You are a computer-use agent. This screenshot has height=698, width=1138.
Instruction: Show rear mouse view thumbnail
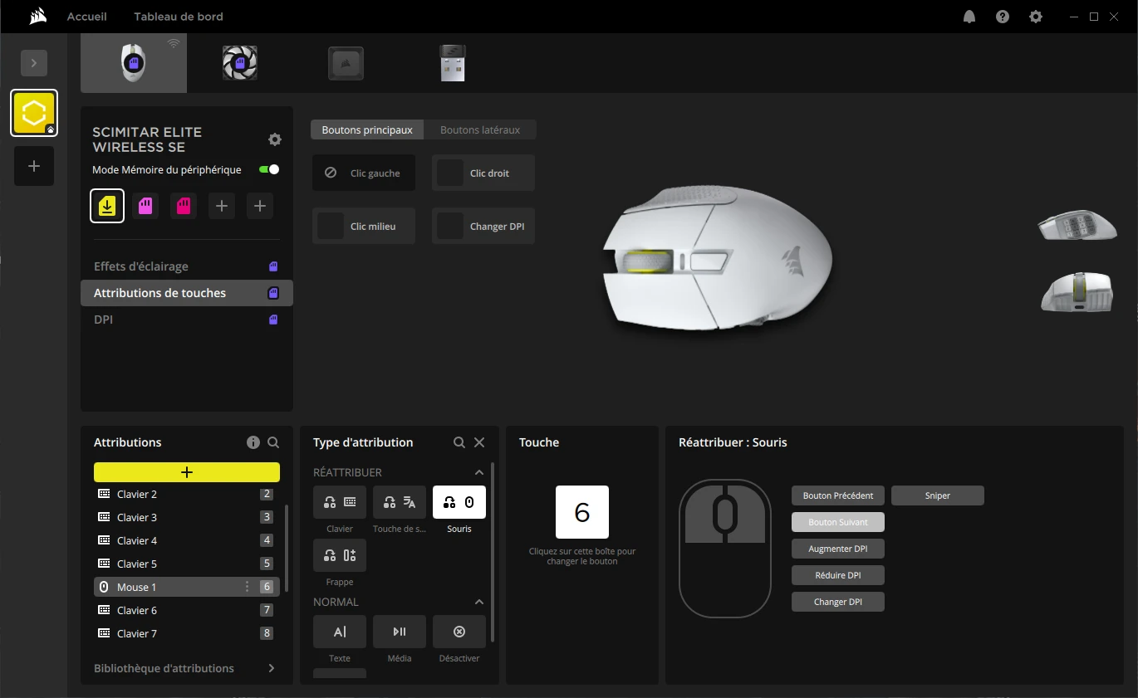point(1077,292)
